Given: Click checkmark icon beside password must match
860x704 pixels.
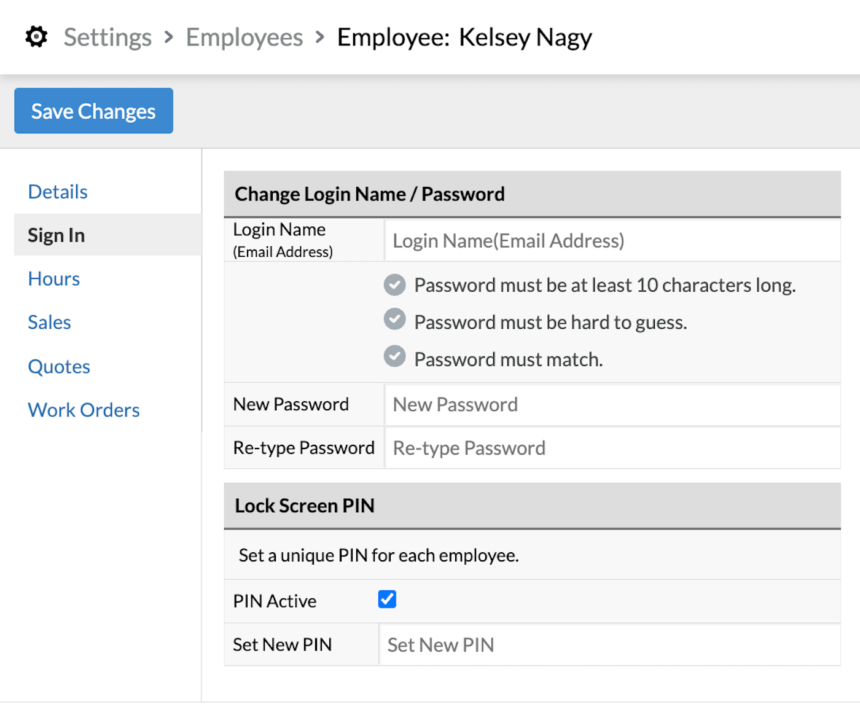Looking at the screenshot, I should tap(394, 356).
